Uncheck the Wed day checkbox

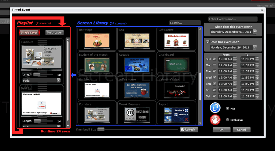(x=214, y=78)
